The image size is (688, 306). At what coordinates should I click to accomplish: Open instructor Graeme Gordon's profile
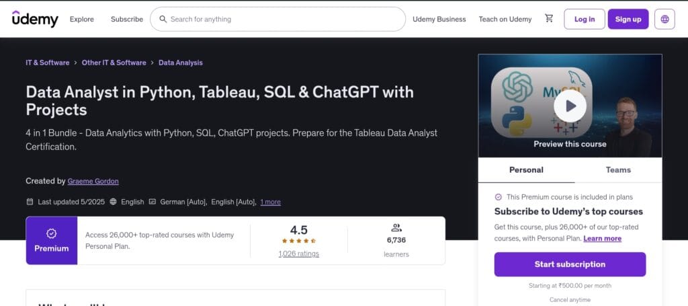point(93,182)
